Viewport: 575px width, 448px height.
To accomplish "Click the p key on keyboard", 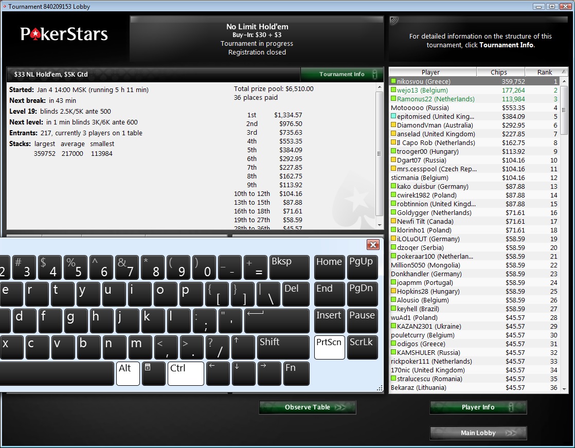I will [191, 294].
